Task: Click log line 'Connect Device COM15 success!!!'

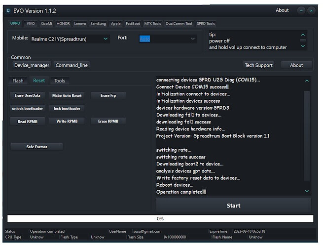Action: pos(193,87)
